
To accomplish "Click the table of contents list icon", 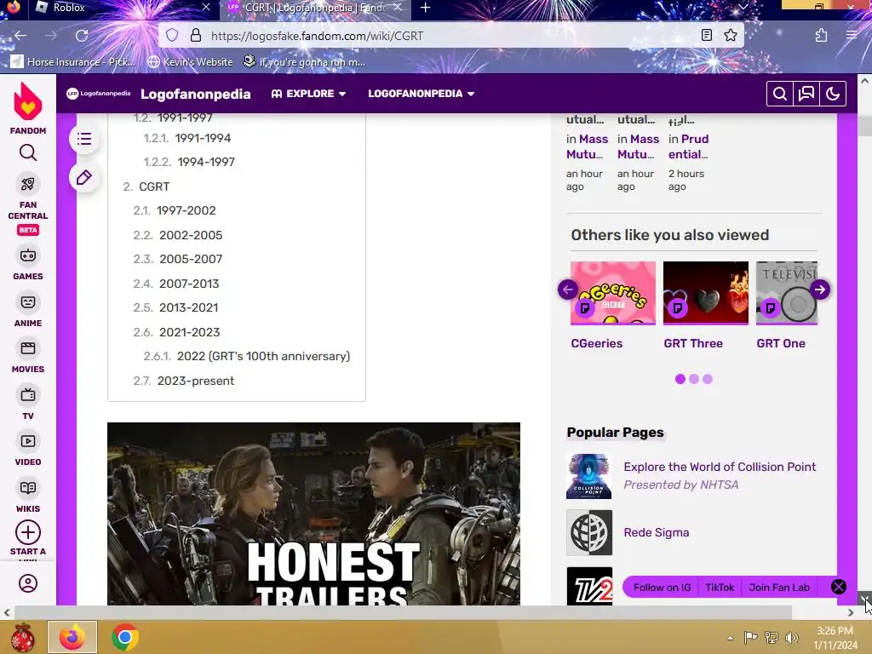I will tap(84, 139).
